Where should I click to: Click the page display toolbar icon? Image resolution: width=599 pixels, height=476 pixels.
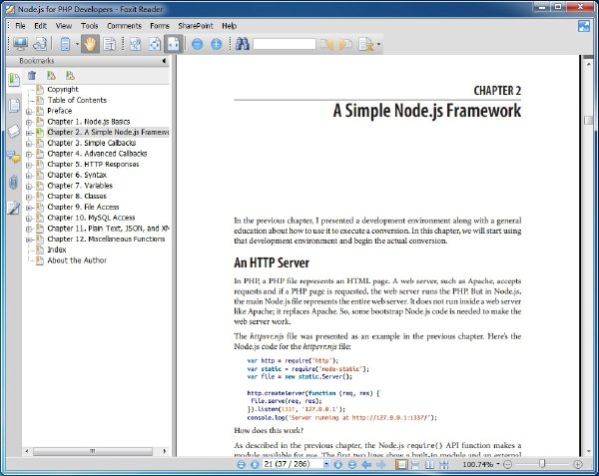pos(65,44)
